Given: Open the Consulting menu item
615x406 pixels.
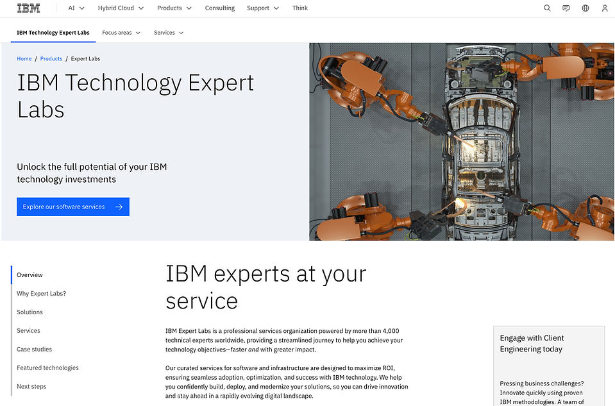Looking at the screenshot, I should (219, 8).
